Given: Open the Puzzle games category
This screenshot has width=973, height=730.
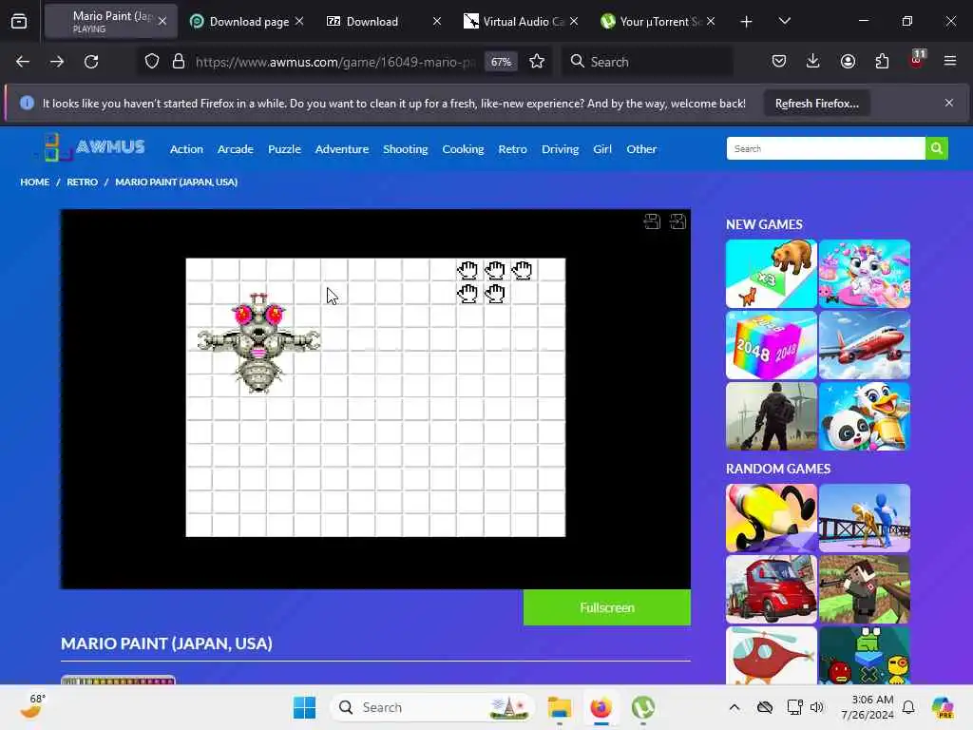Looking at the screenshot, I should [x=284, y=149].
